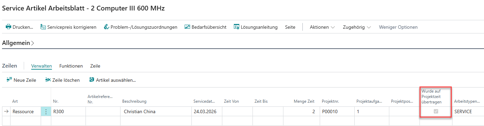Click the Problem-/Lösungszuordnungen icon
Image resolution: width=484 pixels, height=126 pixels.
(106, 27)
